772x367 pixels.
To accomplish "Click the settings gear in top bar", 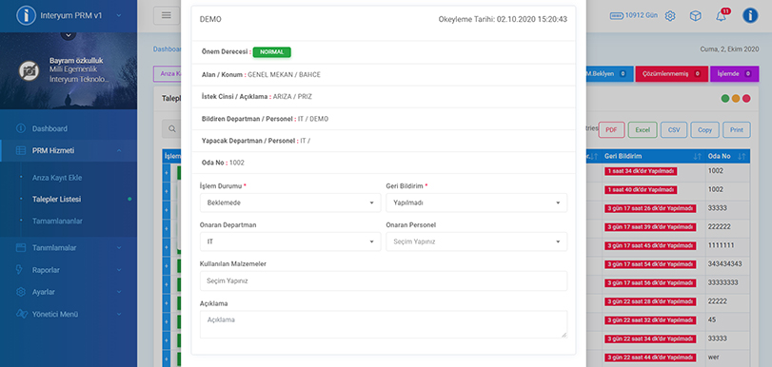I will (670, 16).
